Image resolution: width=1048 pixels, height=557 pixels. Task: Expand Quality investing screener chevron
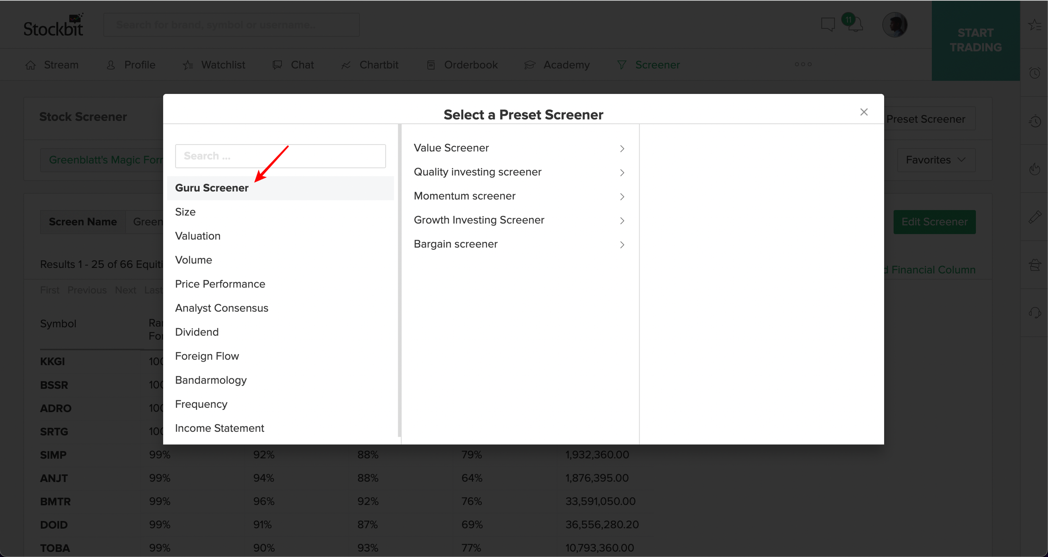[622, 173]
